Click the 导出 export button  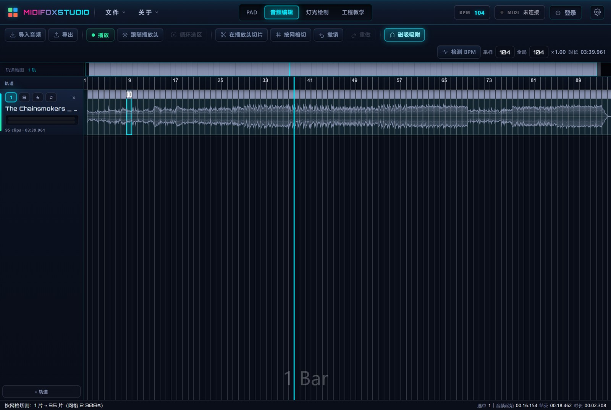pos(63,35)
